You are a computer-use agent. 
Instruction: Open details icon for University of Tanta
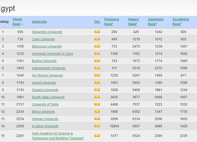pos(97,104)
